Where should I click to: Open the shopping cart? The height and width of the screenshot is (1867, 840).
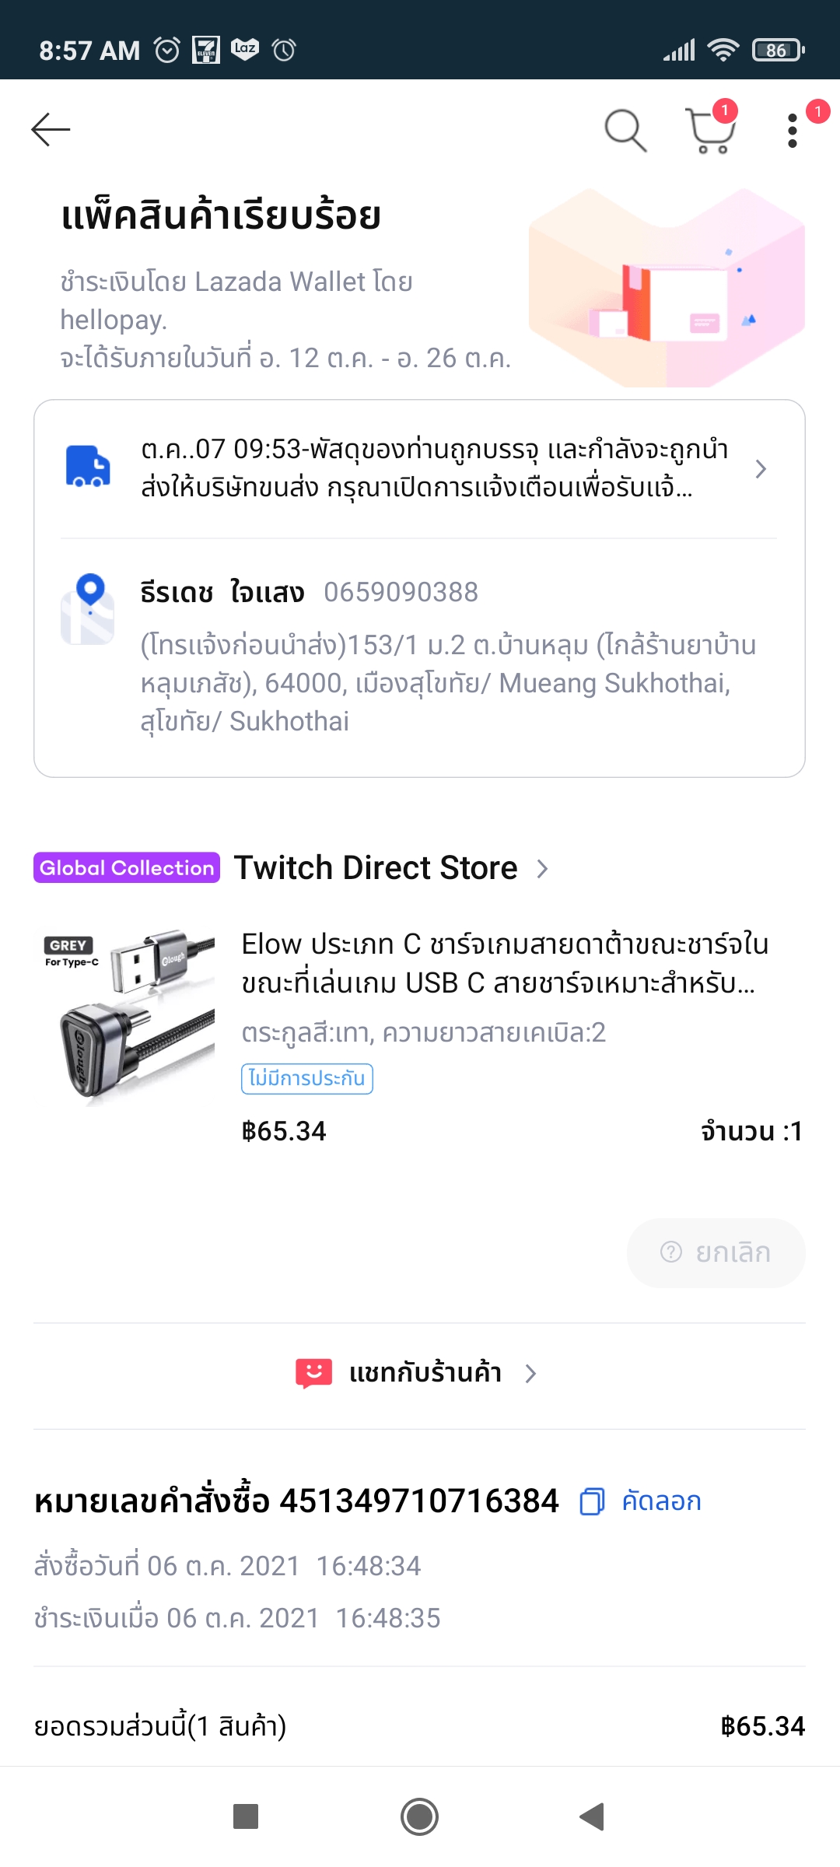pos(709,130)
